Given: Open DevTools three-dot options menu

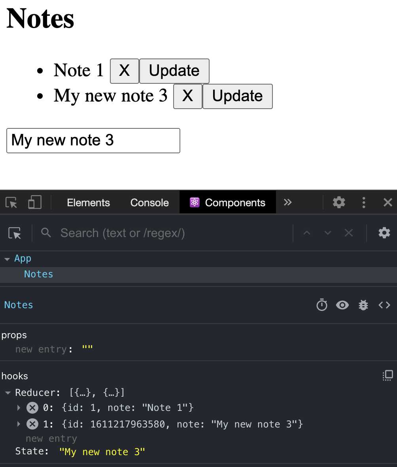Looking at the screenshot, I should 364,203.
